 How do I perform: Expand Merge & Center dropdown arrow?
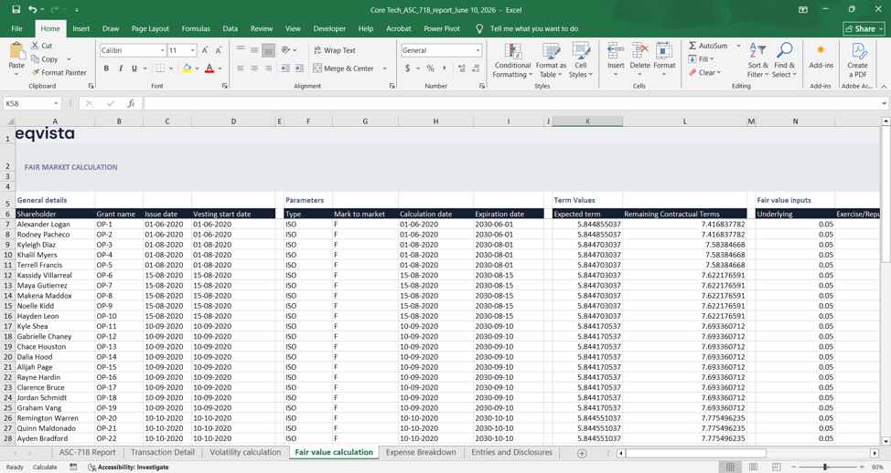[385, 68]
